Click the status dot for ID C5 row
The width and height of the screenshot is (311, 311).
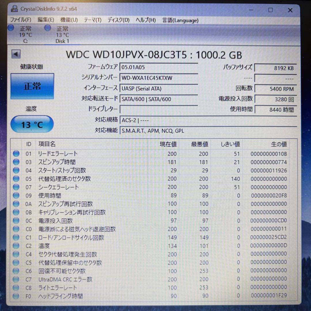16,262
